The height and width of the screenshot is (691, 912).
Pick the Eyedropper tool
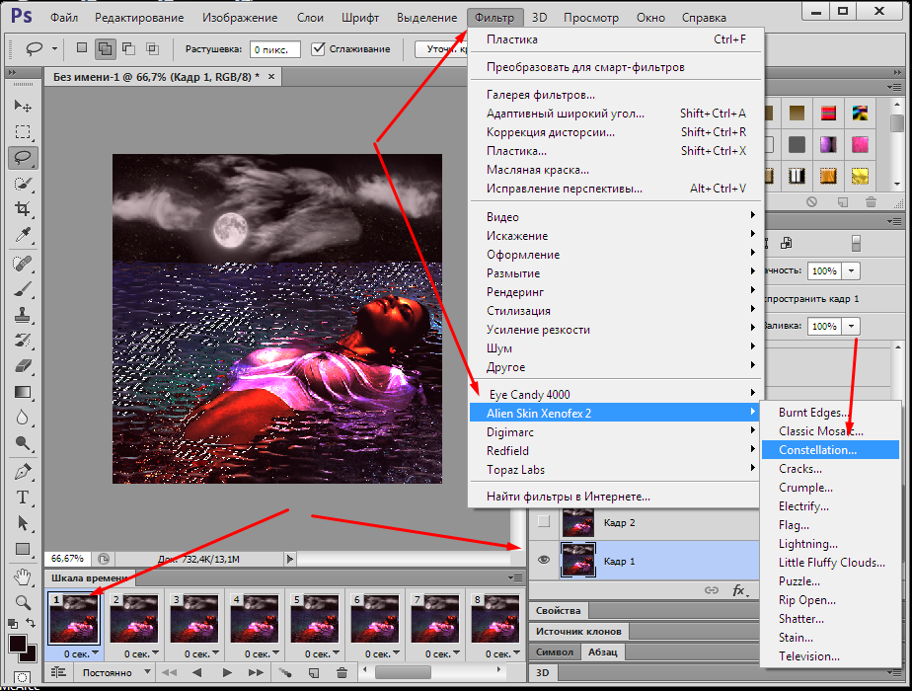tap(22, 235)
